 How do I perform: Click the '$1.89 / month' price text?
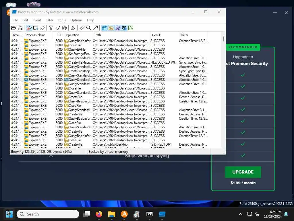243,183
